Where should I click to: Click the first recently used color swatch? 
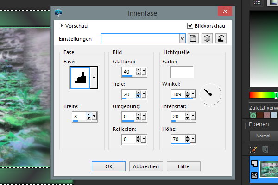[253, 116]
